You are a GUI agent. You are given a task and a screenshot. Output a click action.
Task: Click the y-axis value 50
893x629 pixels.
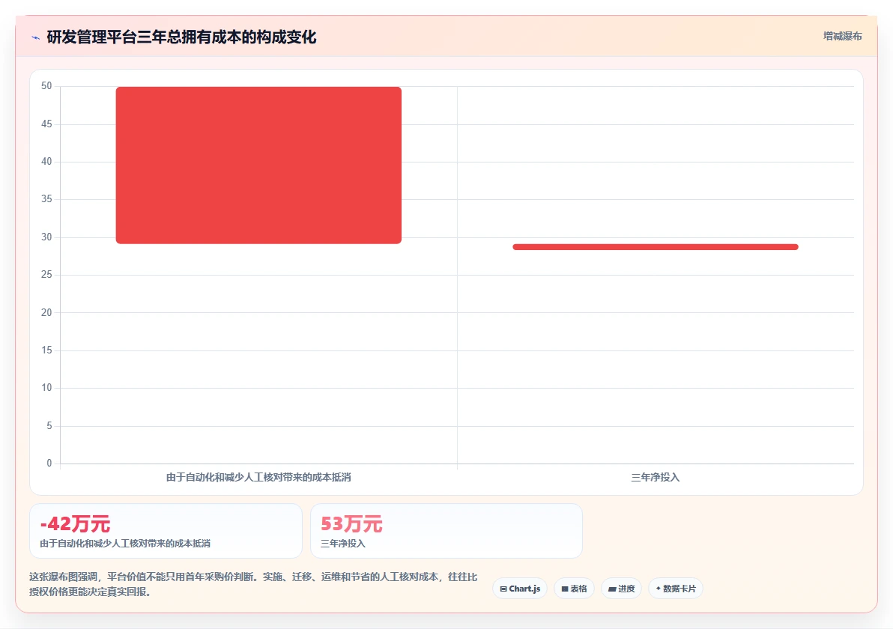point(46,86)
